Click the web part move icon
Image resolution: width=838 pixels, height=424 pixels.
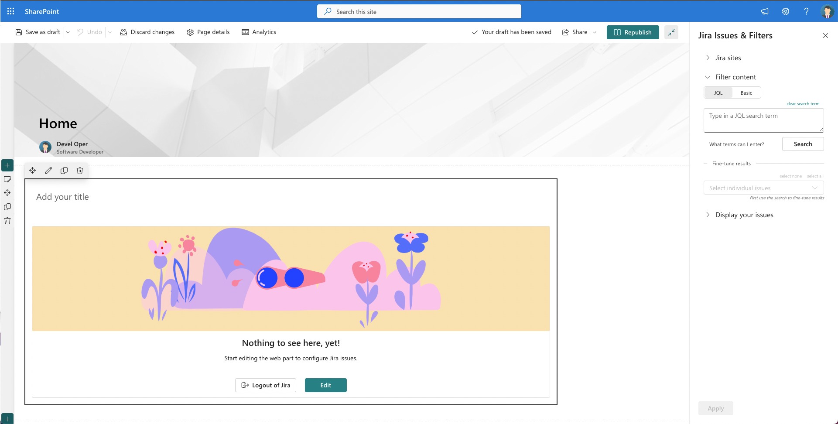point(33,171)
